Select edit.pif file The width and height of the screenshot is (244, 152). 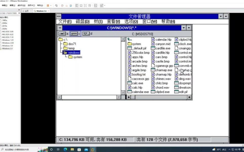[x=181, y=92]
